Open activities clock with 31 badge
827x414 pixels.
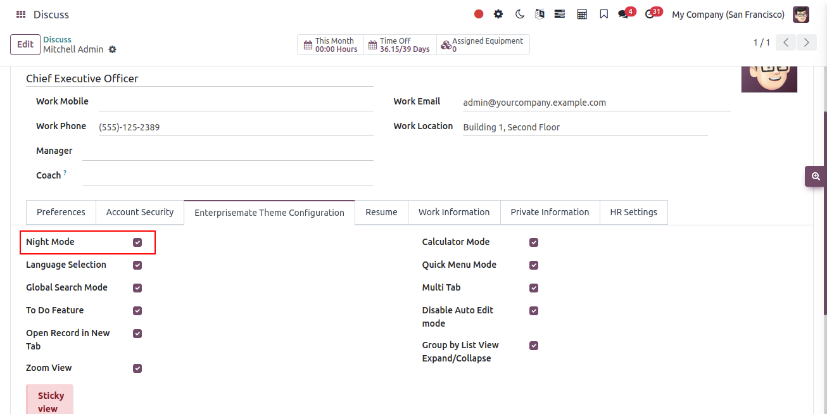click(653, 13)
